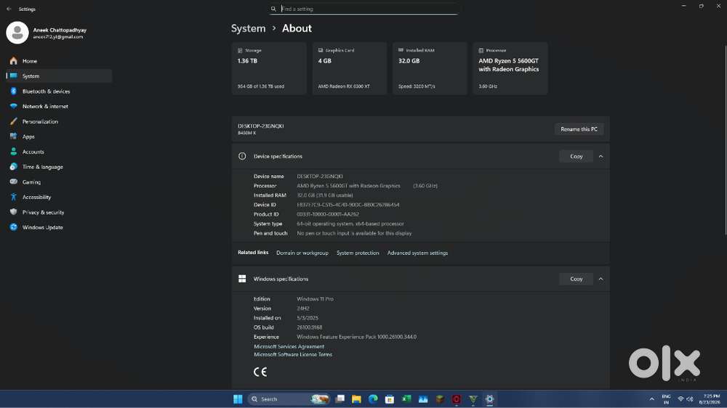This screenshot has height=408, width=727.
Task: Open Excel from taskbar
Action: click(406, 399)
